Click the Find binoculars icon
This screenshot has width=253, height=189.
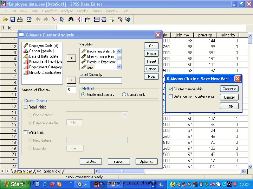[x=71, y=20]
